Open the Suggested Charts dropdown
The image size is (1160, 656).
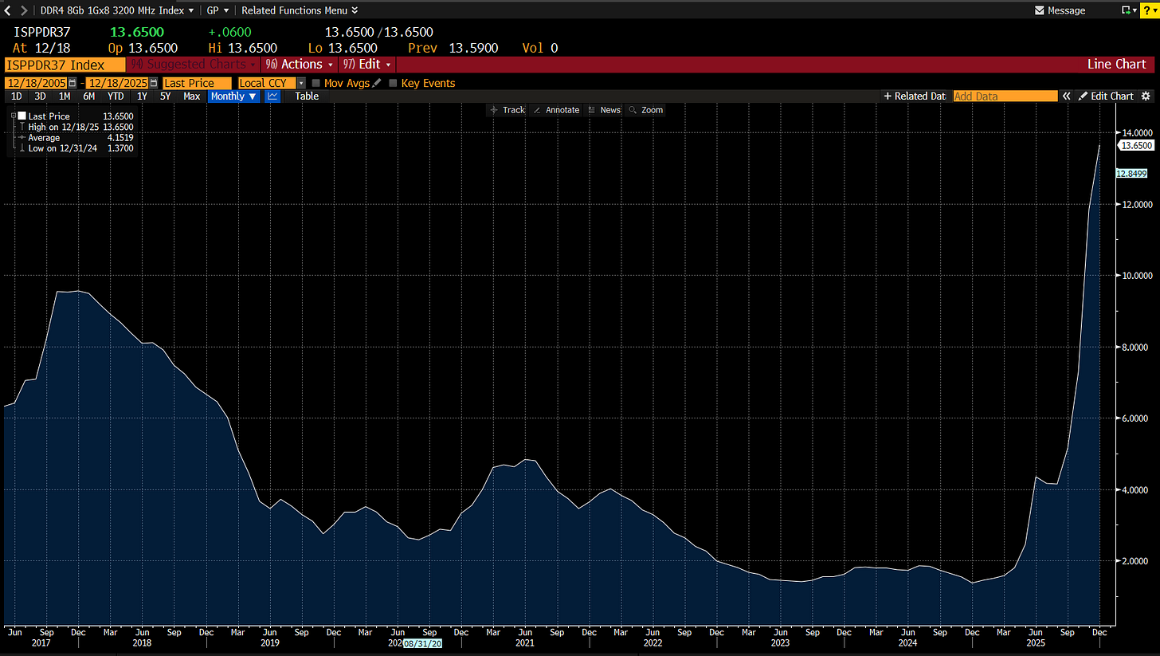193,64
